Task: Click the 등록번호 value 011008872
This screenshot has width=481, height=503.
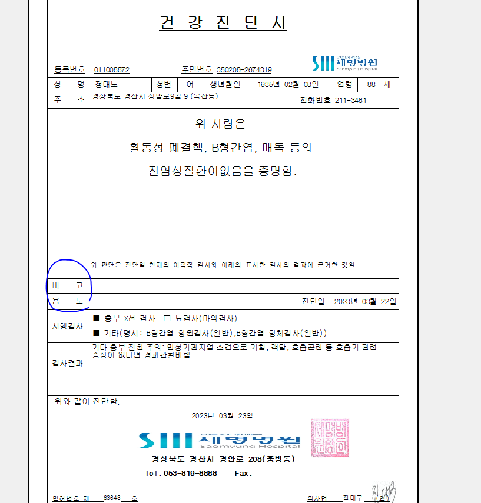Action: (112, 70)
